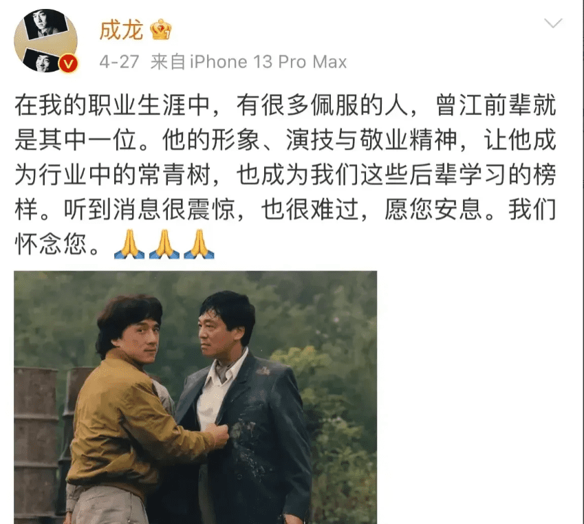
Task: Click the post date 4-27
Action: (119, 62)
